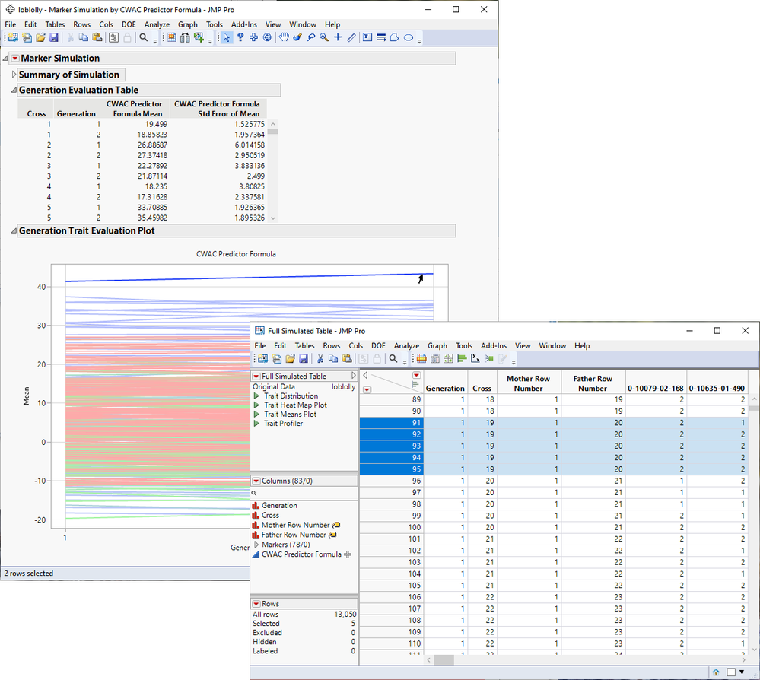
Task: Select the Grabber hand tool
Action: click(x=284, y=37)
